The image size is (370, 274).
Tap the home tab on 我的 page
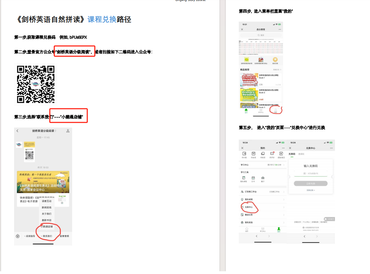click(x=247, y=230)
